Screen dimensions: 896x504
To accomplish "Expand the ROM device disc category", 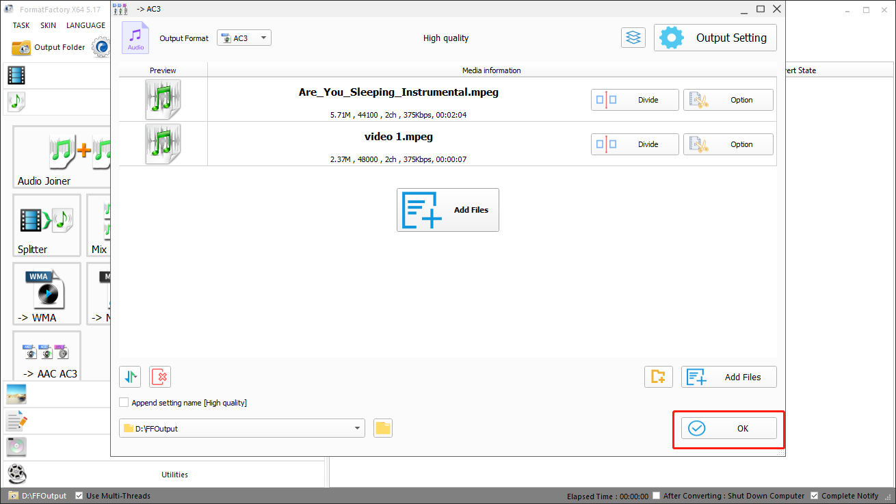I will click(x=16, y=447).
